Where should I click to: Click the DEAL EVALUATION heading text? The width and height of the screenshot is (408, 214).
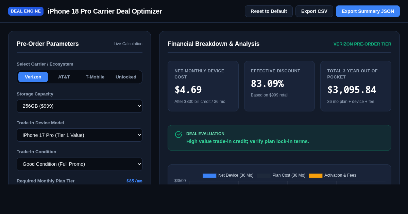[x=205, y=134]
